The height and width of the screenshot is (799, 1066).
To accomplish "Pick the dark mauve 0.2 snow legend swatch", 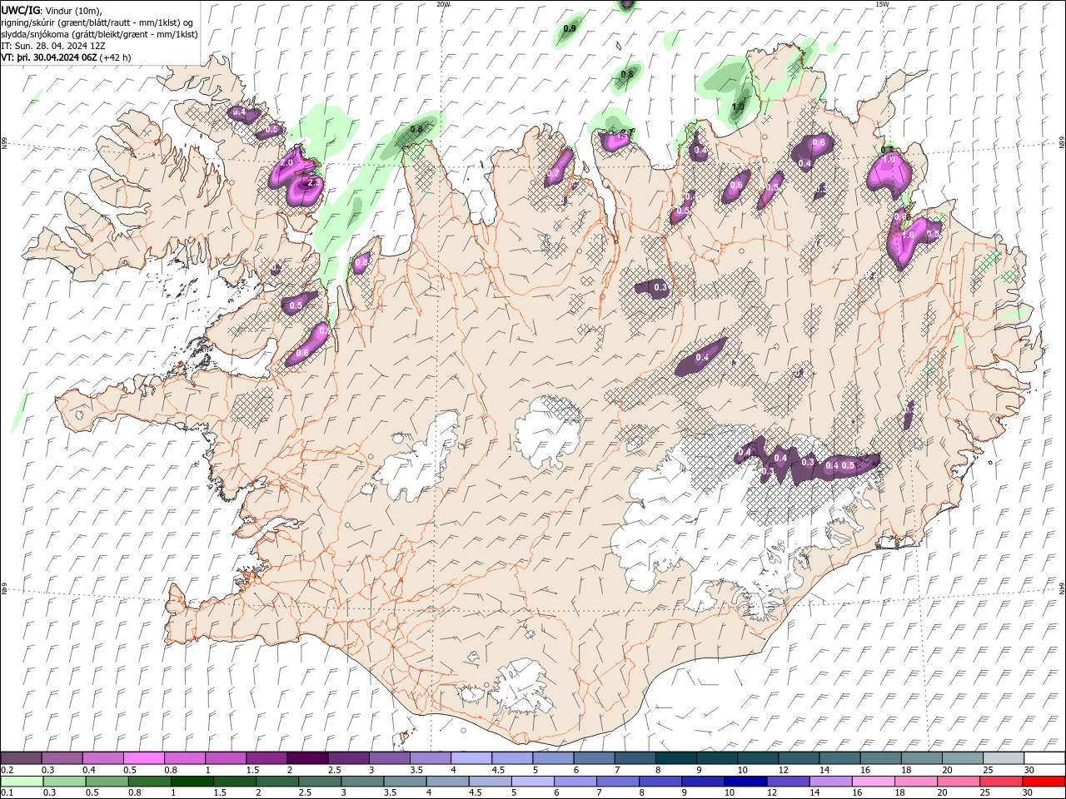I will [21, 758].
